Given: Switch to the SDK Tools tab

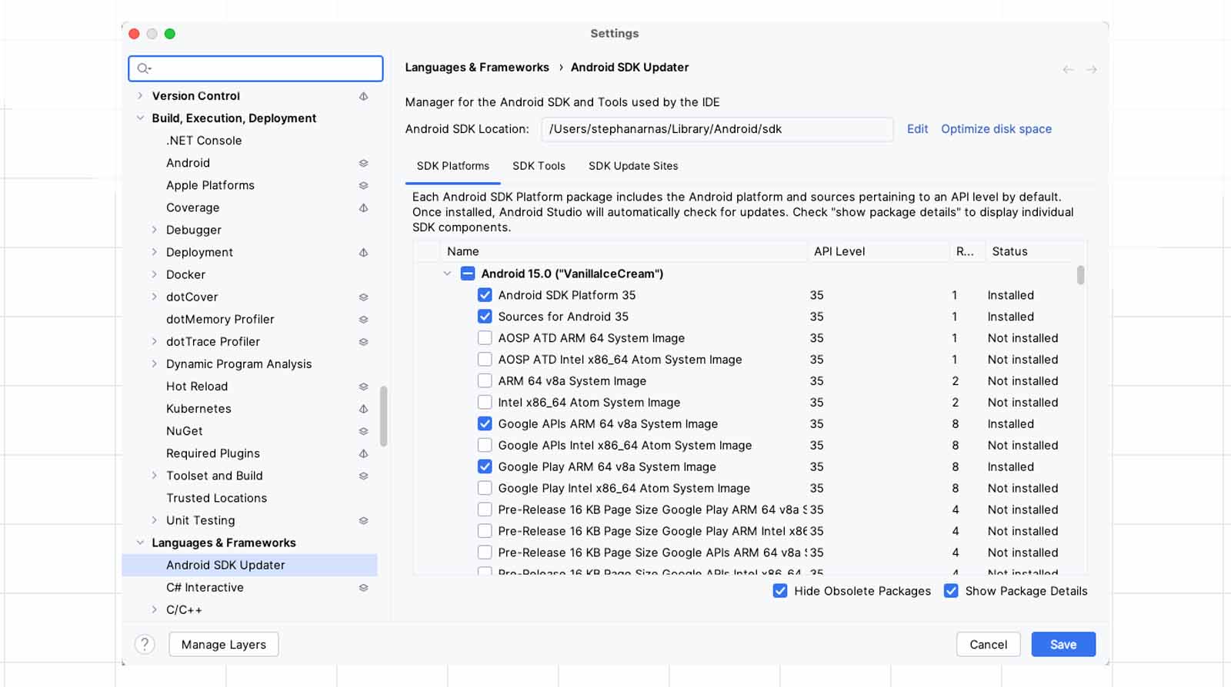Looking at the screenshot, I should (x=539, y=166).
